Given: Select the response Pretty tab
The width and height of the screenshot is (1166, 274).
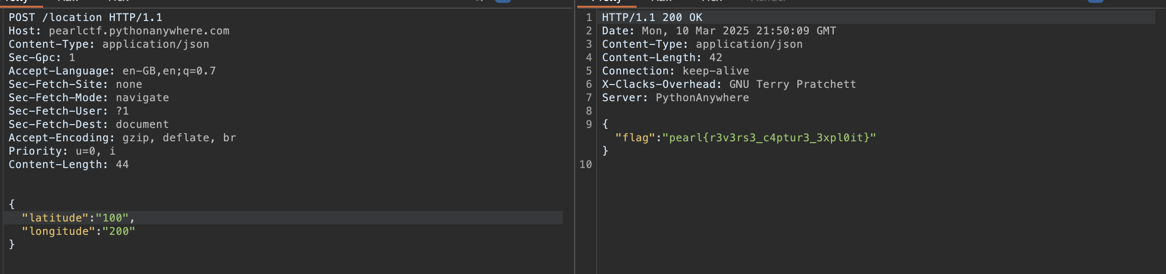Looking at the screenshot, I should [x=606, y=1].
